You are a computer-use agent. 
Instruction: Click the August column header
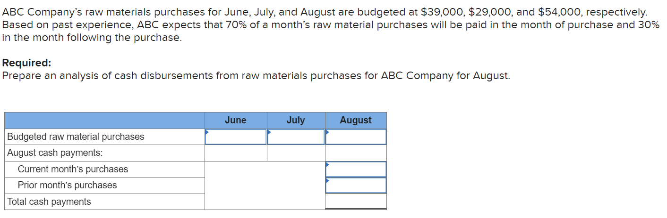(x=356, y=121)
